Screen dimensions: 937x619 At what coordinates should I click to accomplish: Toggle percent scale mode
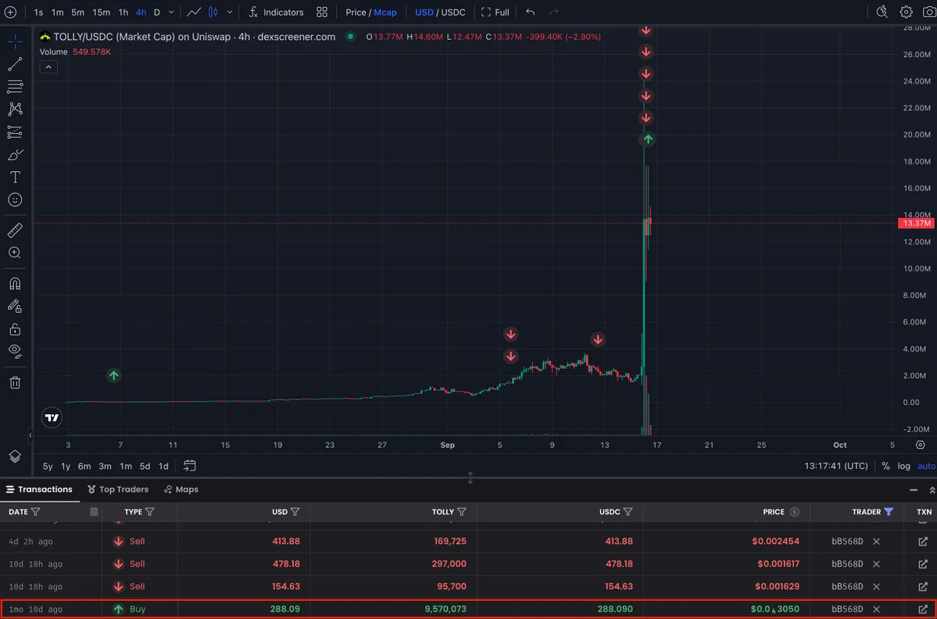click(x=885, y=466)
